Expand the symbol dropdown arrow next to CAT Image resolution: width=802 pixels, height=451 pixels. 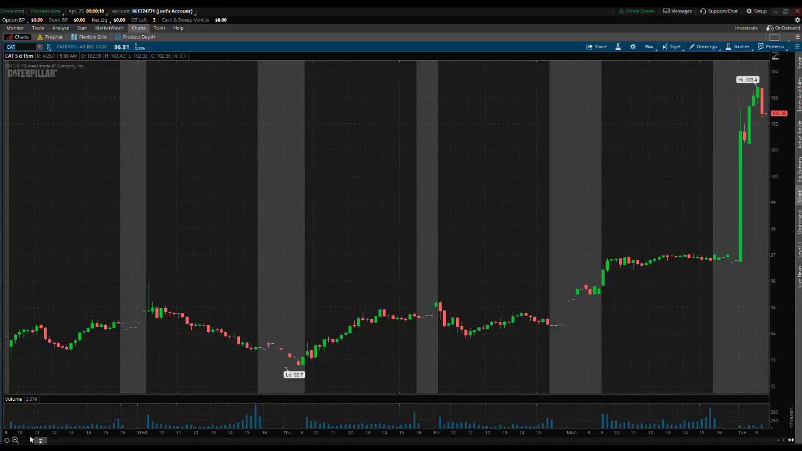tap(39, 47)
